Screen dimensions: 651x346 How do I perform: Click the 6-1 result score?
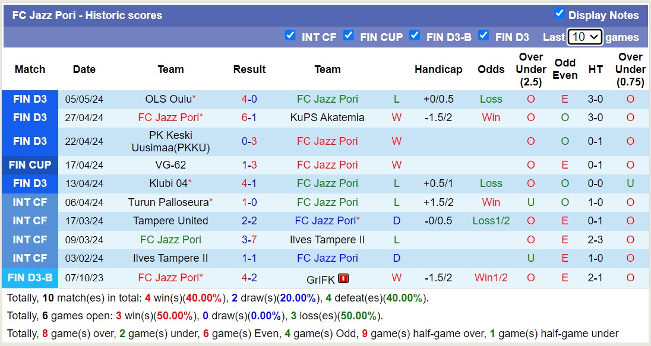click(x=249, y=118)
